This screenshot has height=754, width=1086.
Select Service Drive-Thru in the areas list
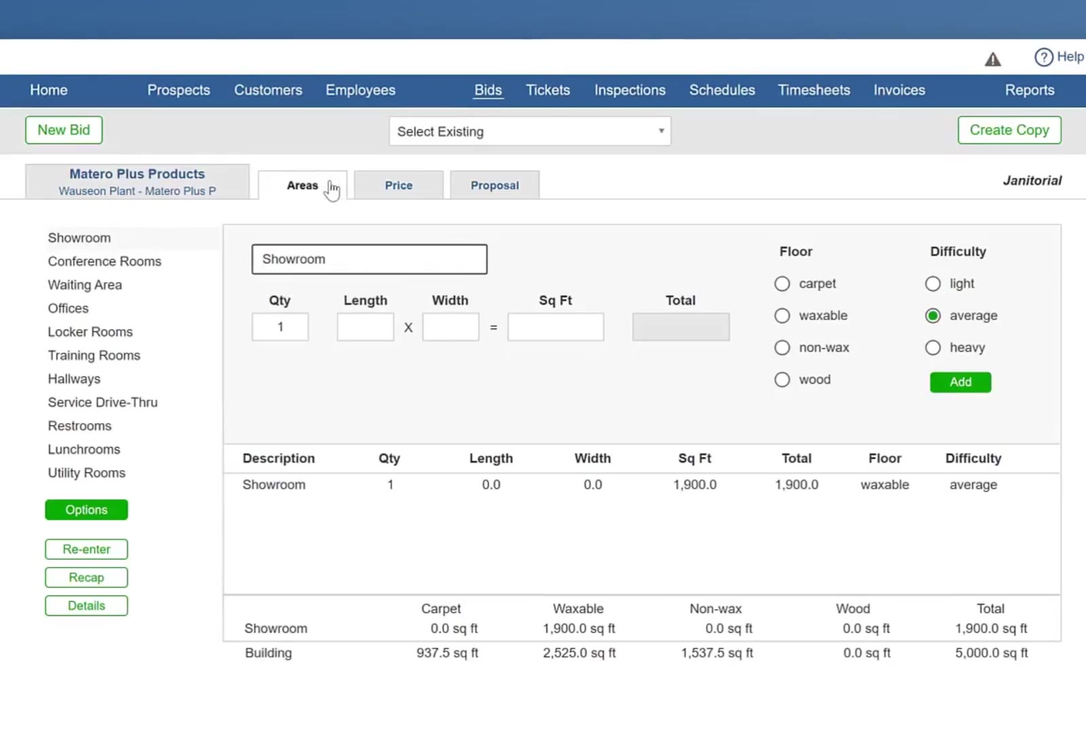102,403
